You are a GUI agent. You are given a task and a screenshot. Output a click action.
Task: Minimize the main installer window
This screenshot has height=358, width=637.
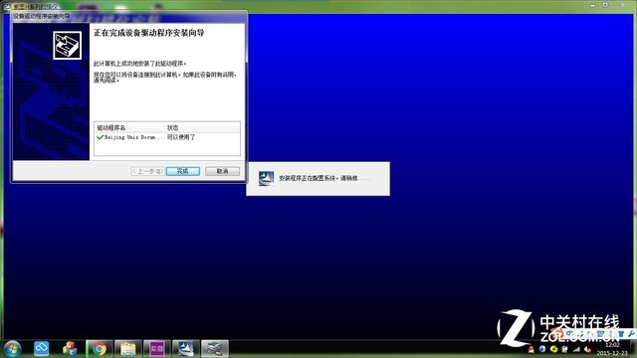click(x=592, y=5)
